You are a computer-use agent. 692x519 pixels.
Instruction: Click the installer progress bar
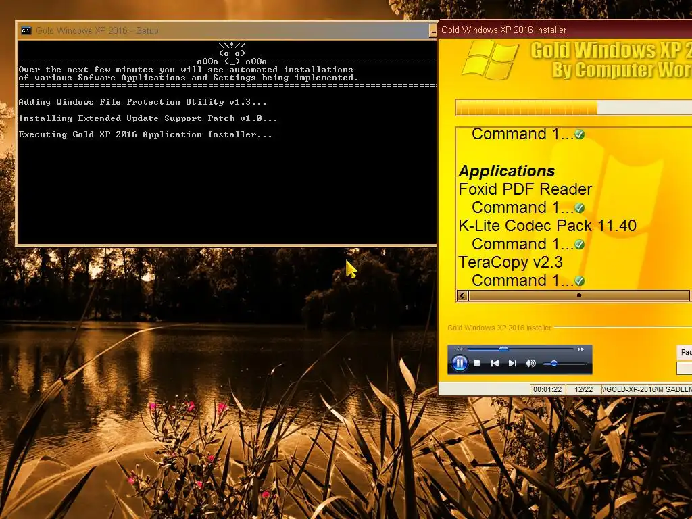[574, 107]
